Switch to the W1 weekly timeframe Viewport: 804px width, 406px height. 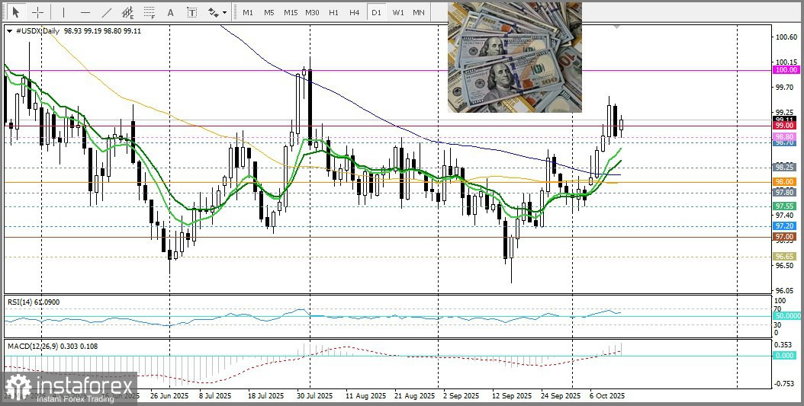(398, 11)
